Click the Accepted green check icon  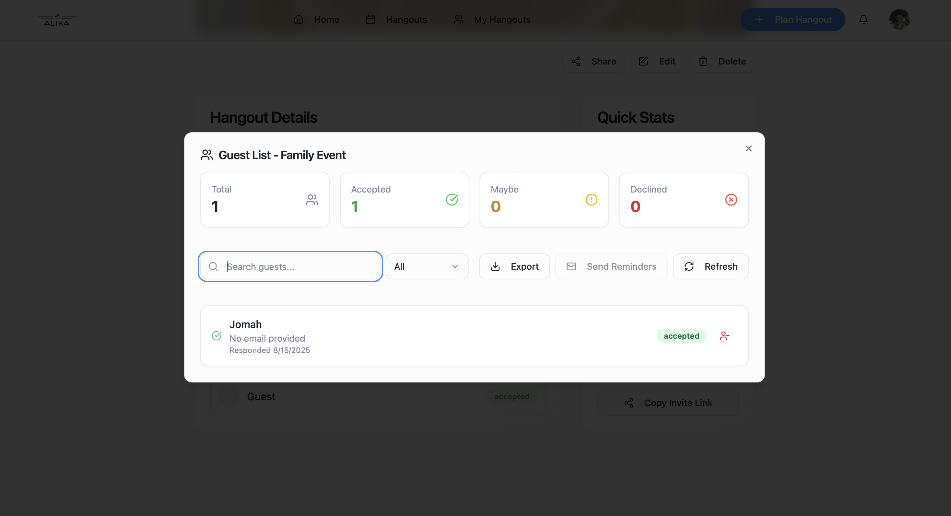tap(452, 200)
